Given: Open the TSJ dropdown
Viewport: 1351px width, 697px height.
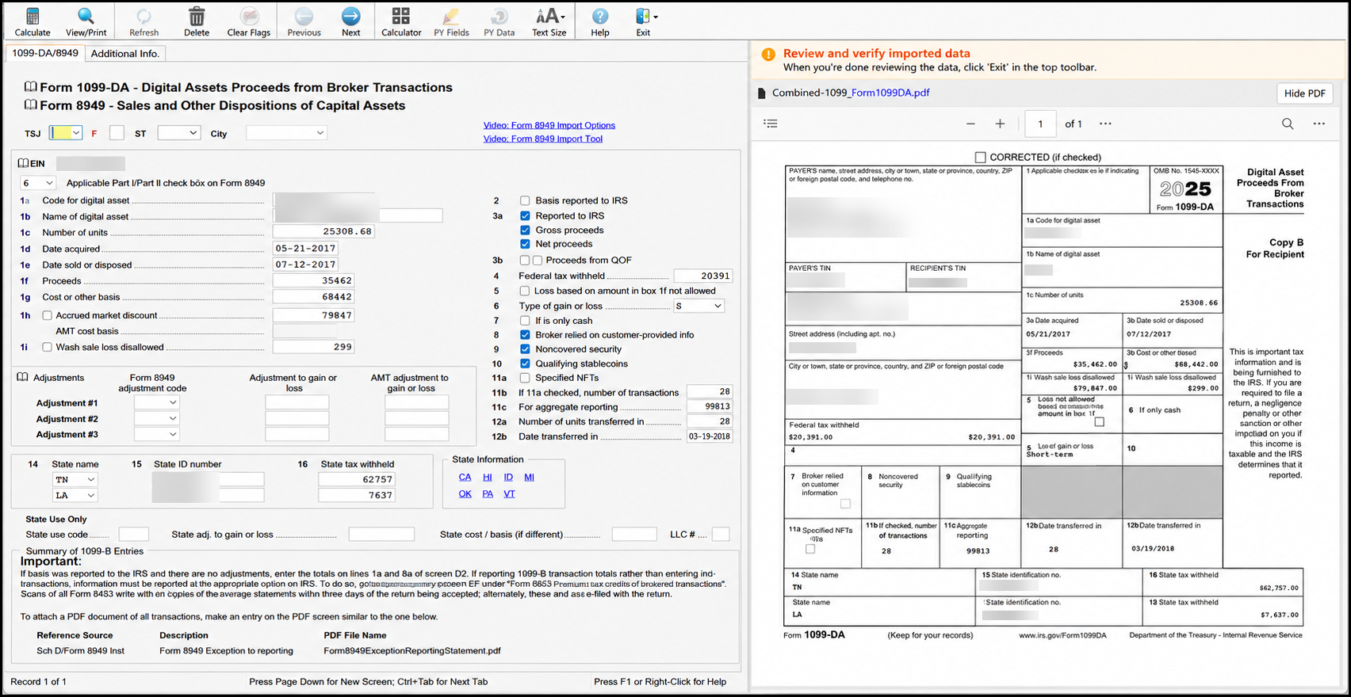Looking at the screenshot, I should [66, 133].
